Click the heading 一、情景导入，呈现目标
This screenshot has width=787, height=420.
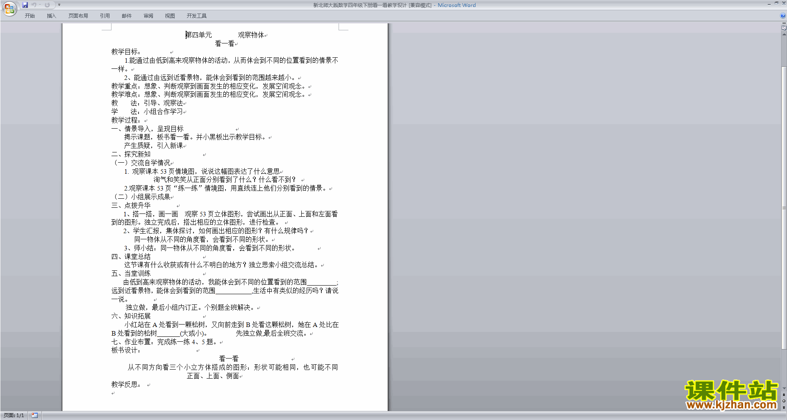[x=148, y=129]
